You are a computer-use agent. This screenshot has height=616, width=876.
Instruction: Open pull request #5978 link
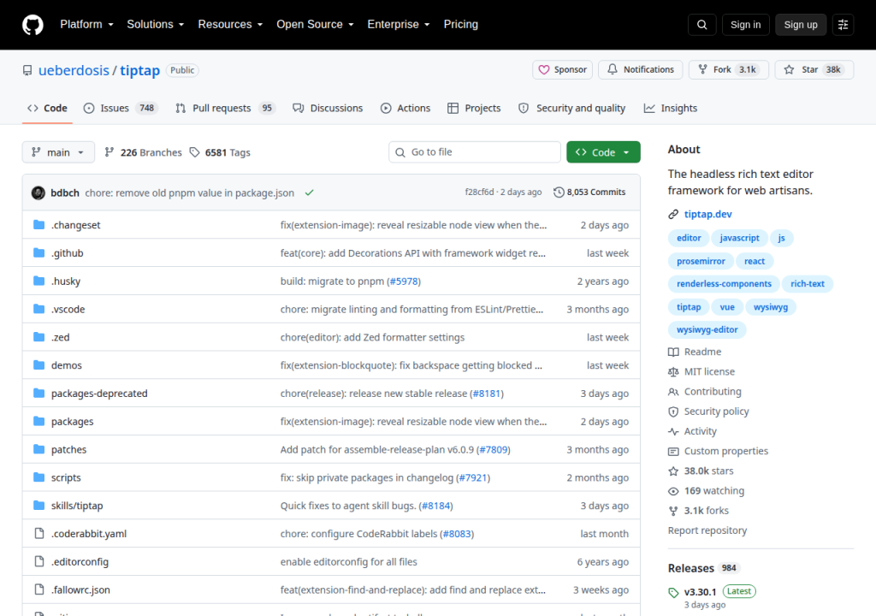[x=404, y=281]
